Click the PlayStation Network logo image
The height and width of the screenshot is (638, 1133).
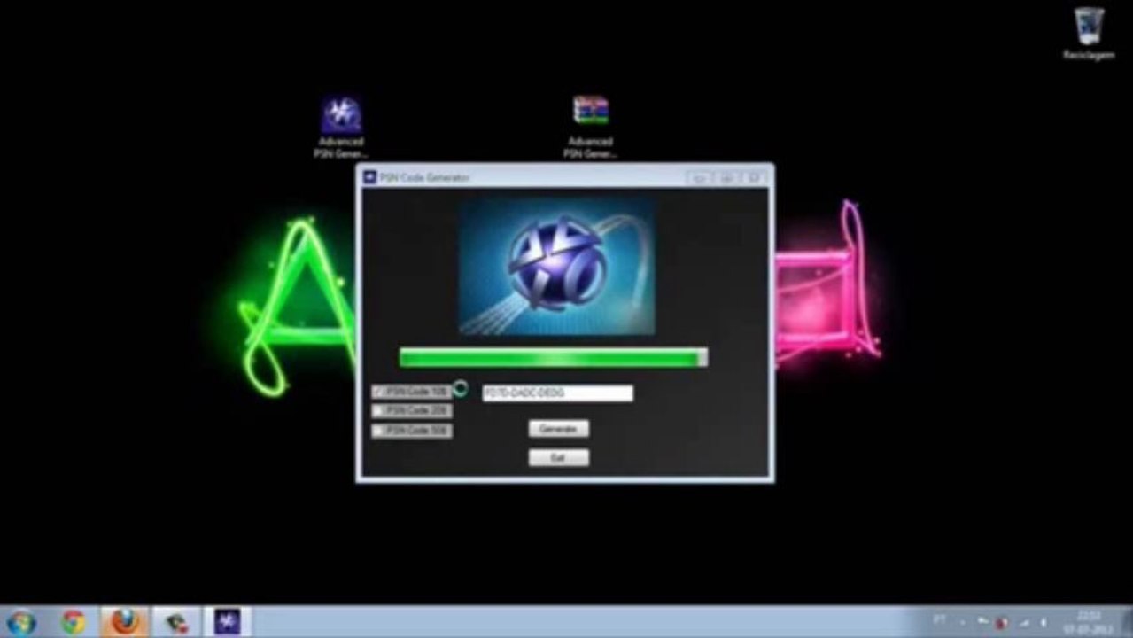[557, 265]
